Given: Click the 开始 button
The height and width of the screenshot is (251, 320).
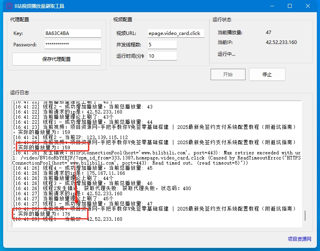Looking at the screenshot, I should pos(228,74).
